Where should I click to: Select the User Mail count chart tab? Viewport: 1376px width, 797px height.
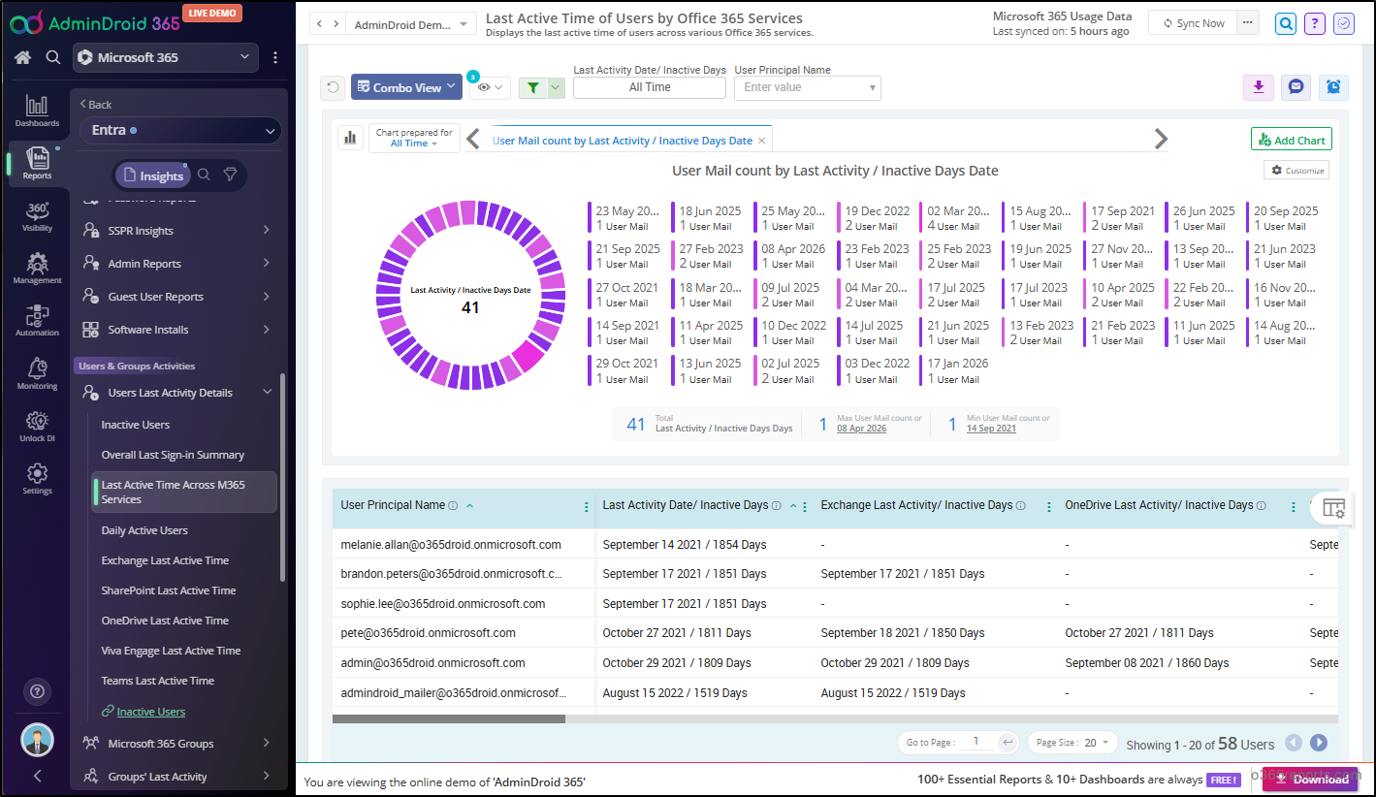pos(623,141)
